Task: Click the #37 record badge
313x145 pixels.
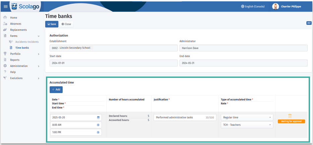Action: click(309, 23)
